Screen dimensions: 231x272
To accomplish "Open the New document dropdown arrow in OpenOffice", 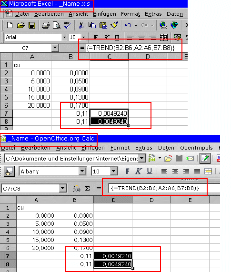I will click(160, 158).
